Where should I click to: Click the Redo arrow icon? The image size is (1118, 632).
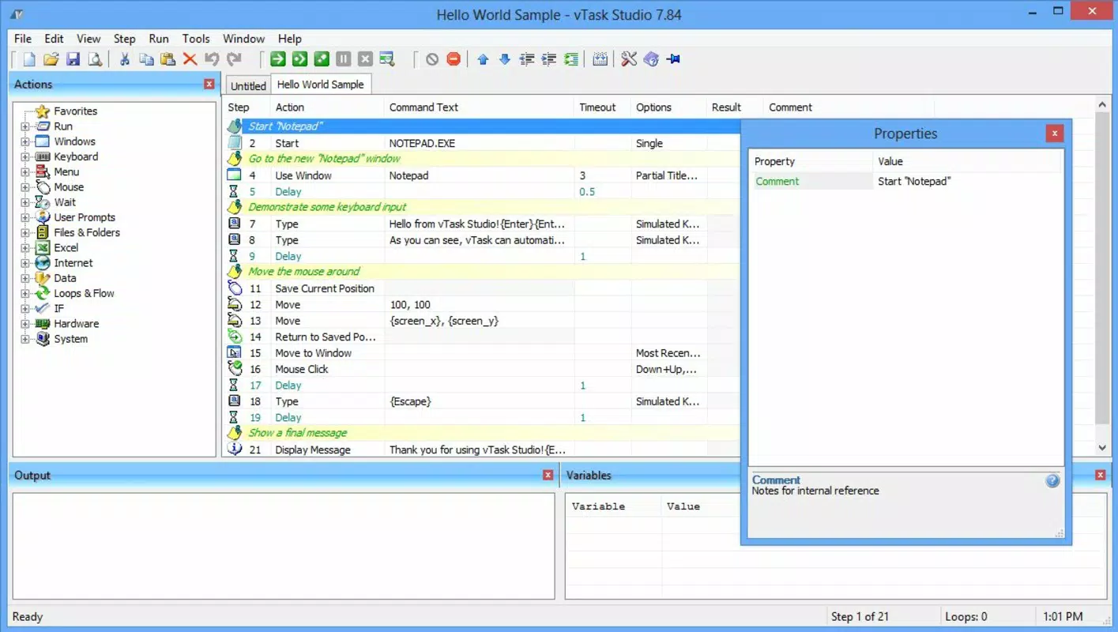234,59
